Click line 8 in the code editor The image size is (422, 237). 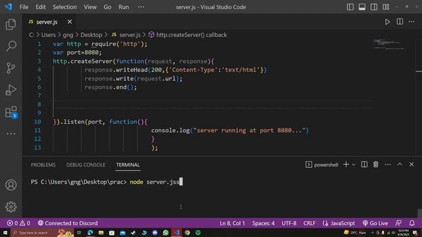212,104
